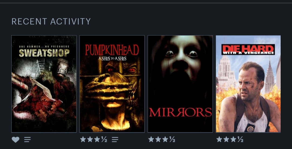Click the half-star symbol under Pumpkinhead
Viewport: 292px width, 149px height.
tap(104, 139)
